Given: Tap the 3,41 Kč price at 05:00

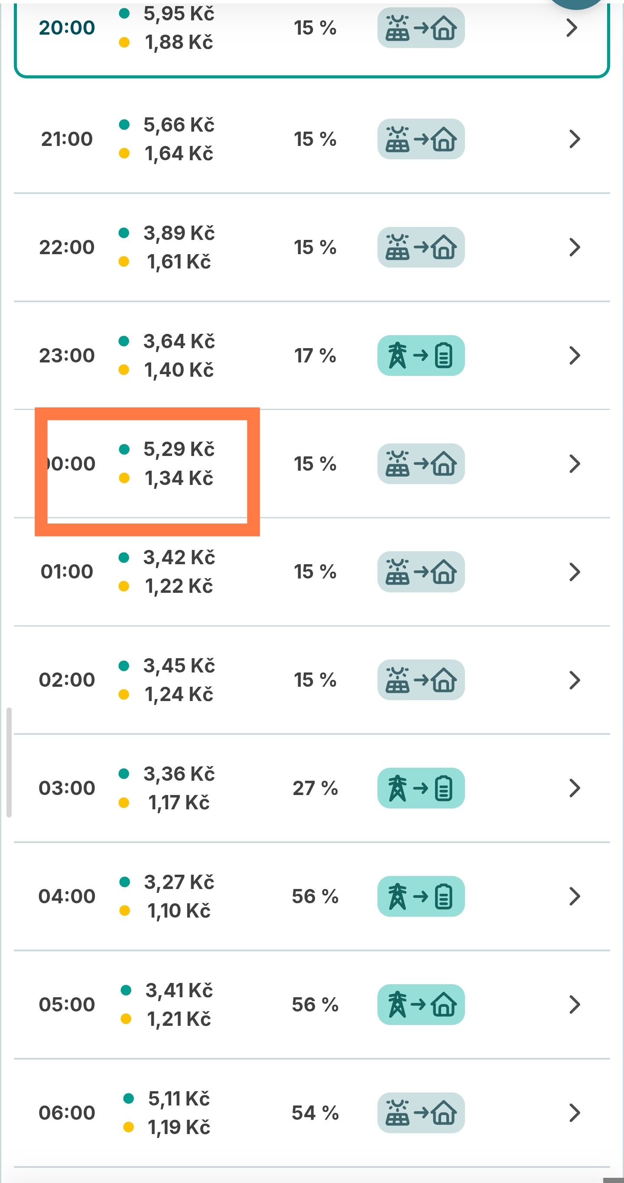Looking at the screenshot, I should click(x=179, y=991).
